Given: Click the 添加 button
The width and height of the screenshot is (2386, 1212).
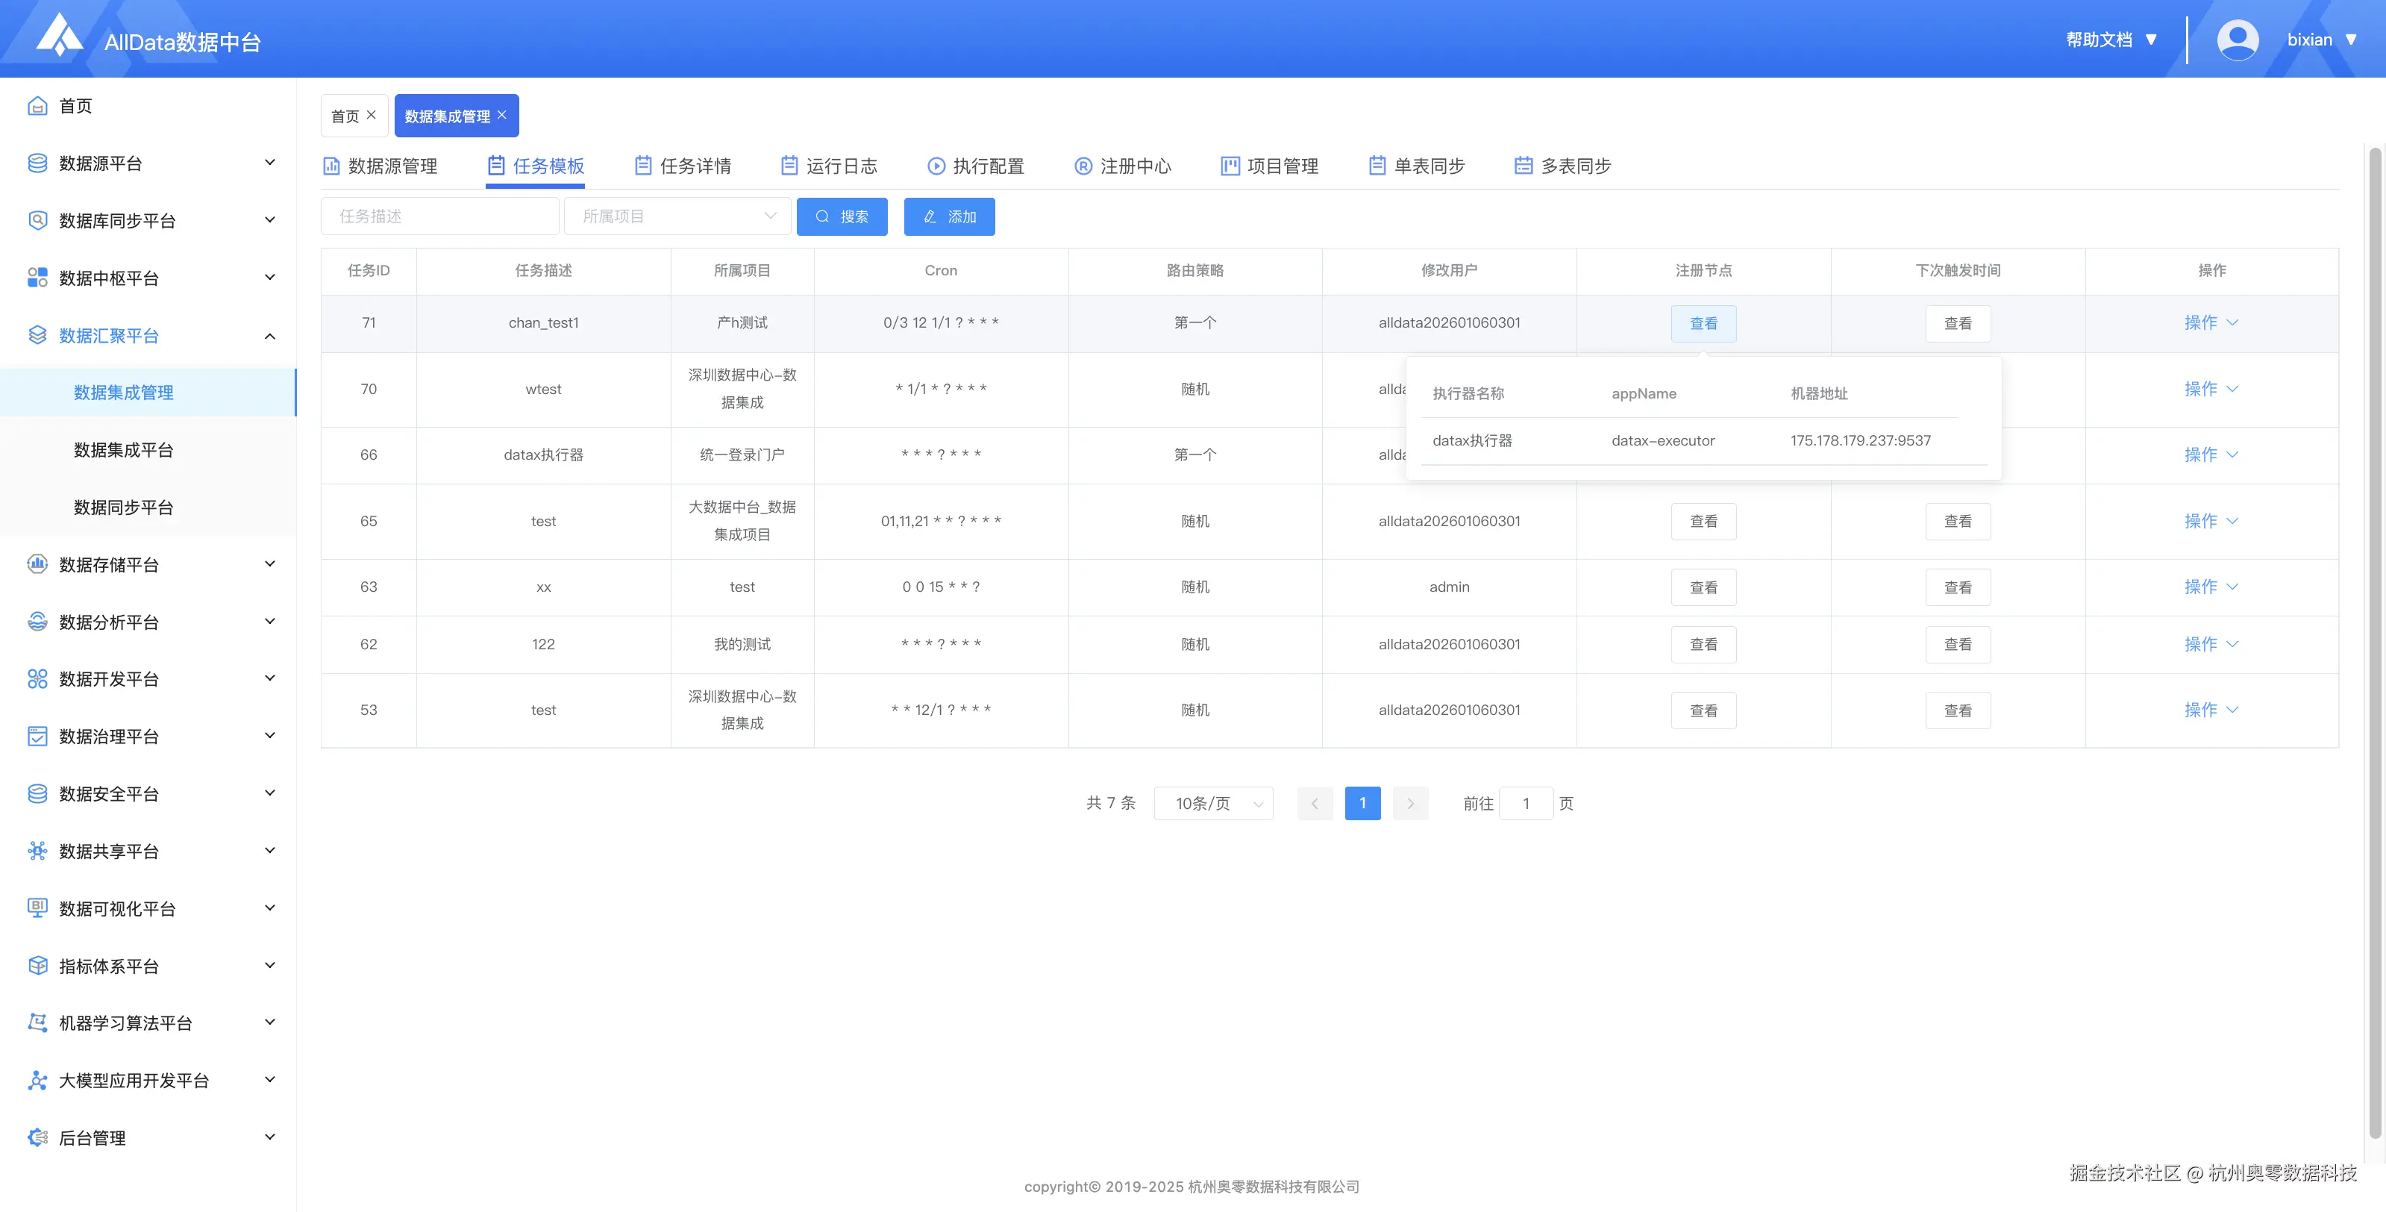Looking at the screenshot, I should [948, 216].
